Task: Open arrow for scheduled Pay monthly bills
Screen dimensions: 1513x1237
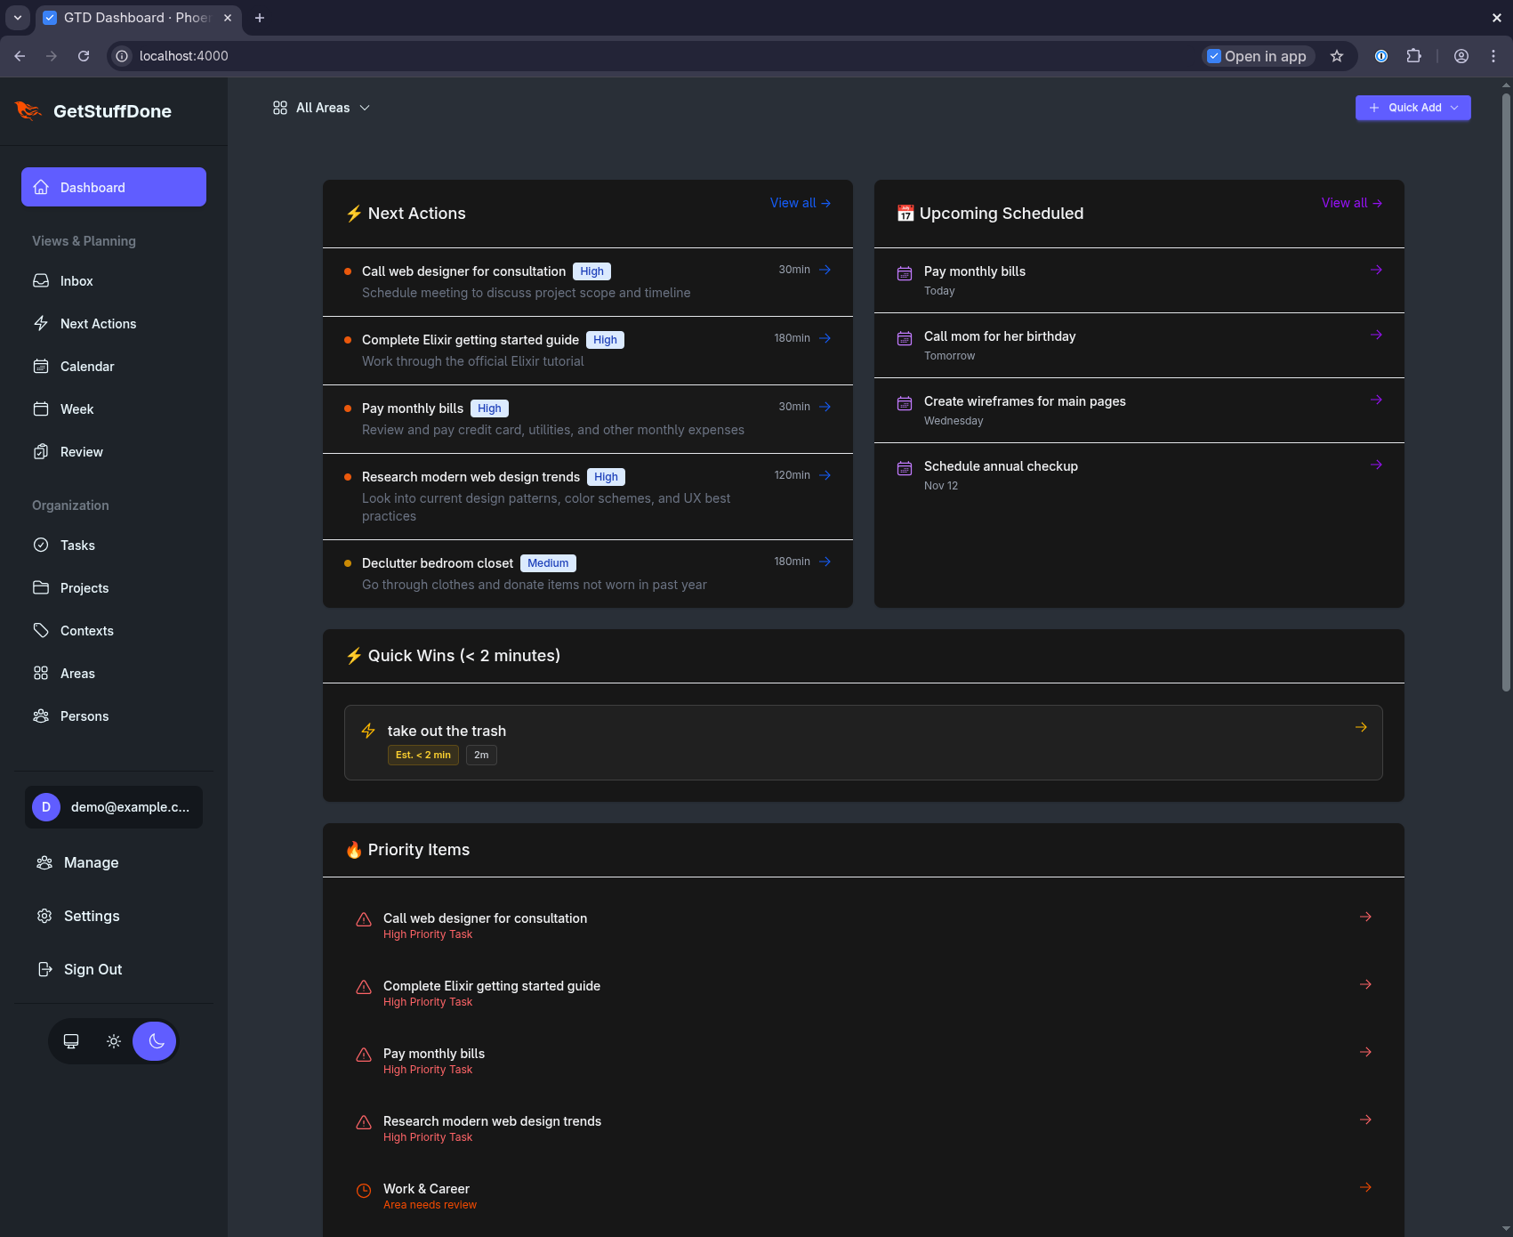Action: pos(1376,270)
